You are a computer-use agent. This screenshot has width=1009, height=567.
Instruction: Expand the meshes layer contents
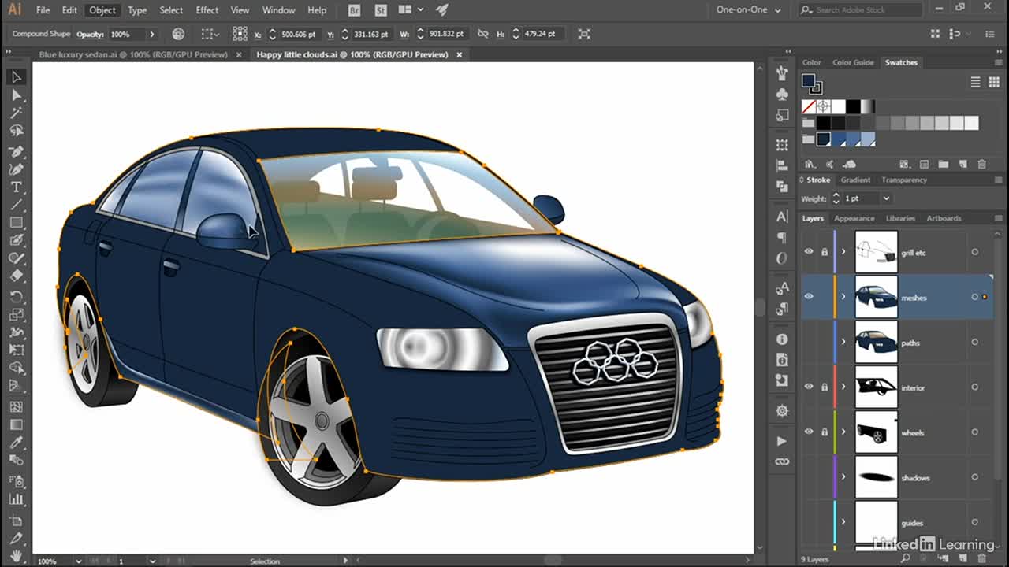click(x=843, y=297)
